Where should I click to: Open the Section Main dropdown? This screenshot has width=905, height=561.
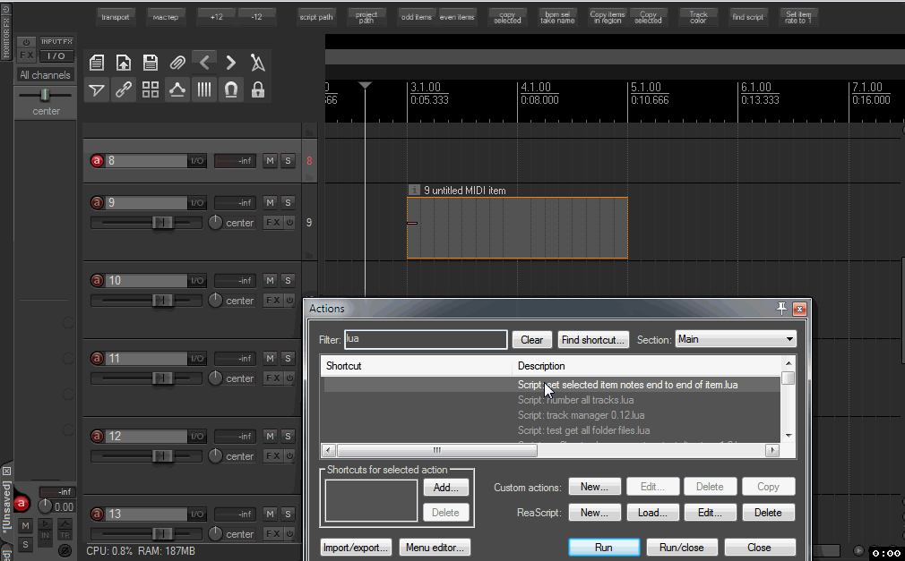click(736, 339)
